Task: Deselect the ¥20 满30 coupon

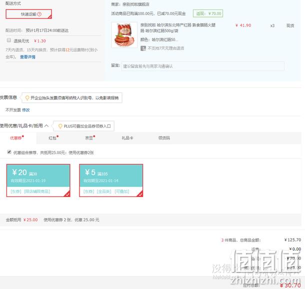Action: 38,180
